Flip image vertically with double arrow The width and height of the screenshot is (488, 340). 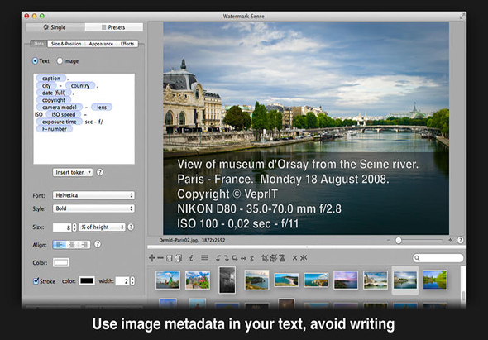pos(251,258)
